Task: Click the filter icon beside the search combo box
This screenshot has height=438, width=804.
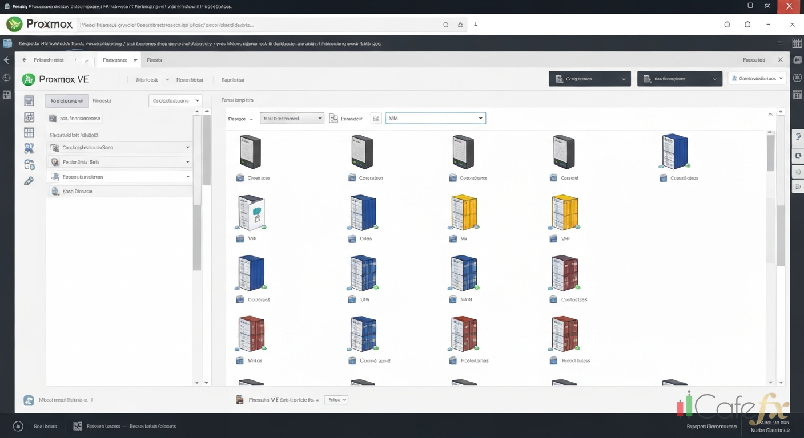Action: pos(376,118)
